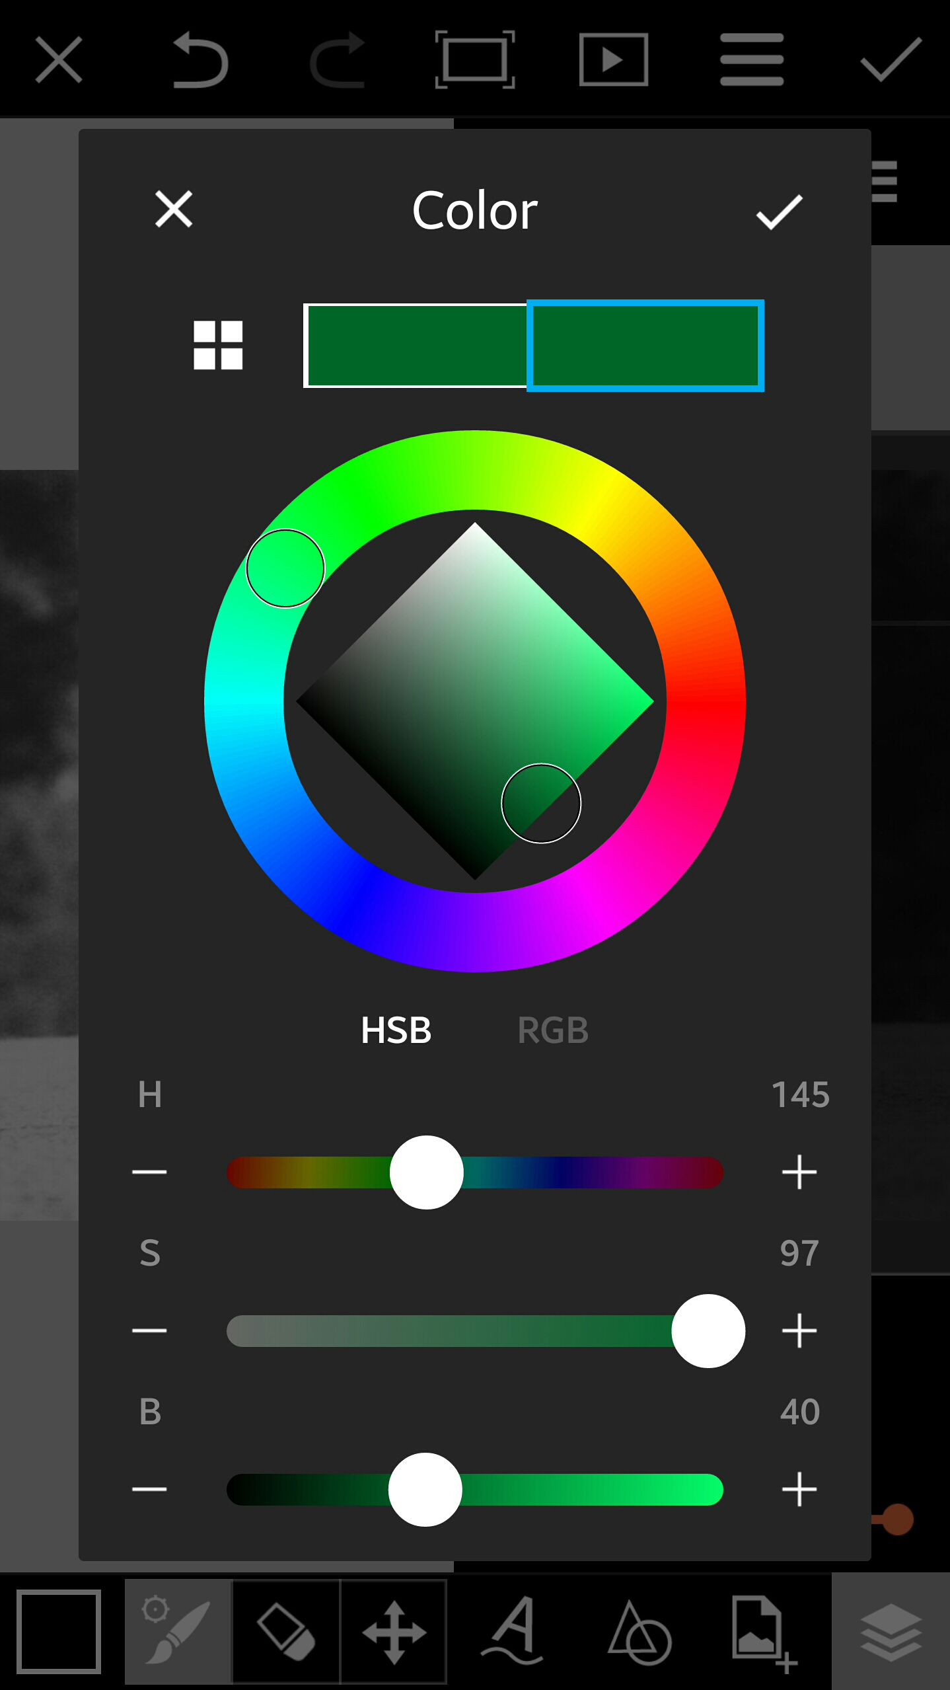Click the blue area of hue ring
The width and height of the screenshot is (950, 1690).
pyautogui.click(x=360, y=900)
